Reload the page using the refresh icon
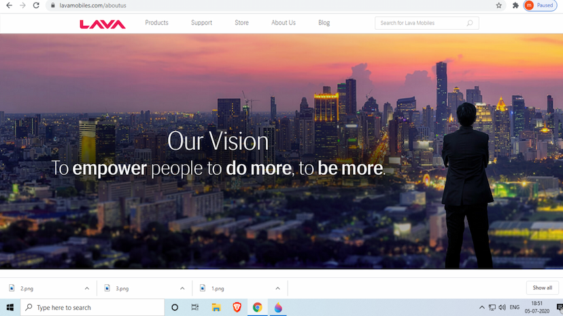 click(x=36, y=5)
